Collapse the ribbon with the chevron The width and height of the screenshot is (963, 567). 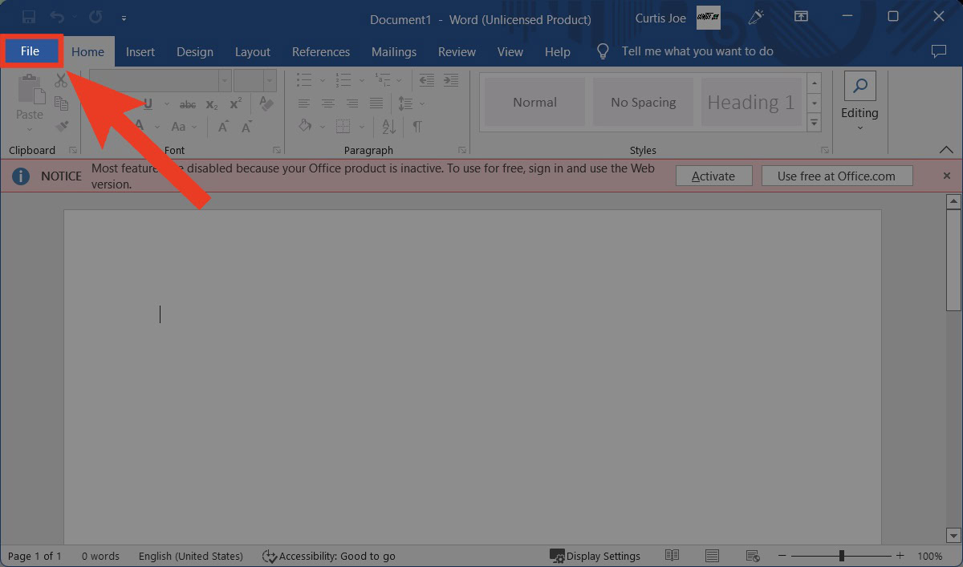point(946,150)
